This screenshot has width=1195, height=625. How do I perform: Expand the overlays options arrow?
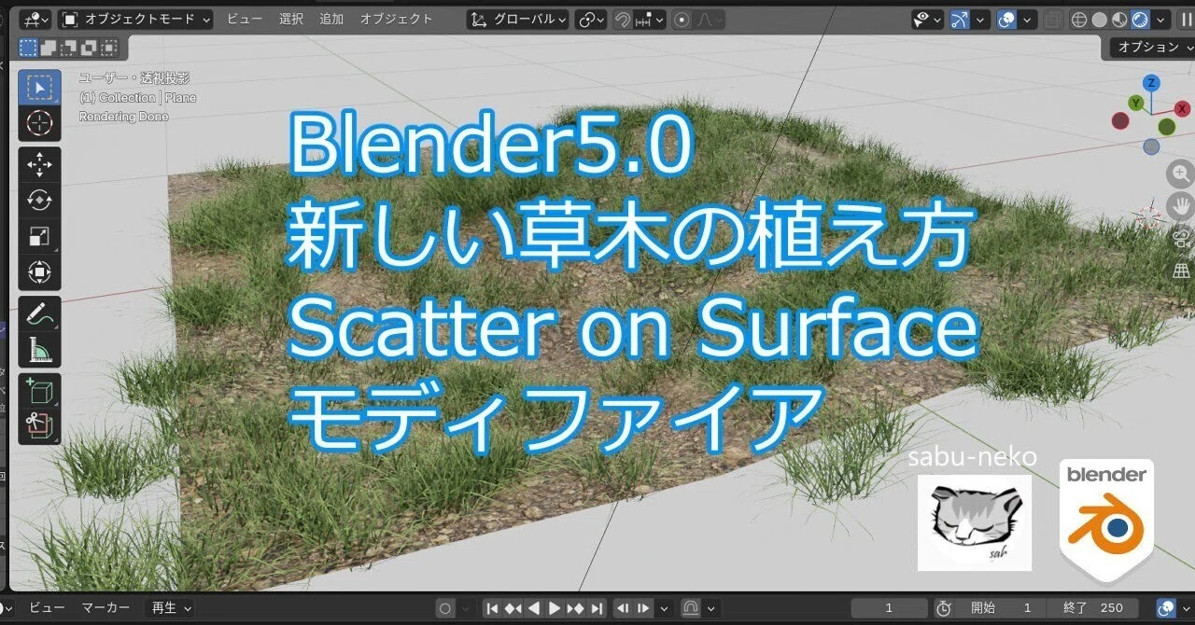pyautogui.click(x=1028, y=19)
